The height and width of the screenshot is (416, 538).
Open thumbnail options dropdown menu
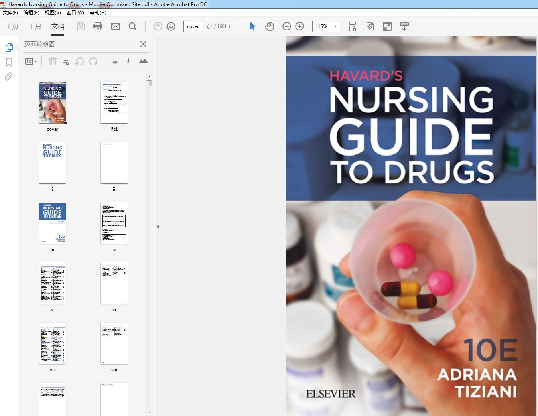click(x=31, y=61)
